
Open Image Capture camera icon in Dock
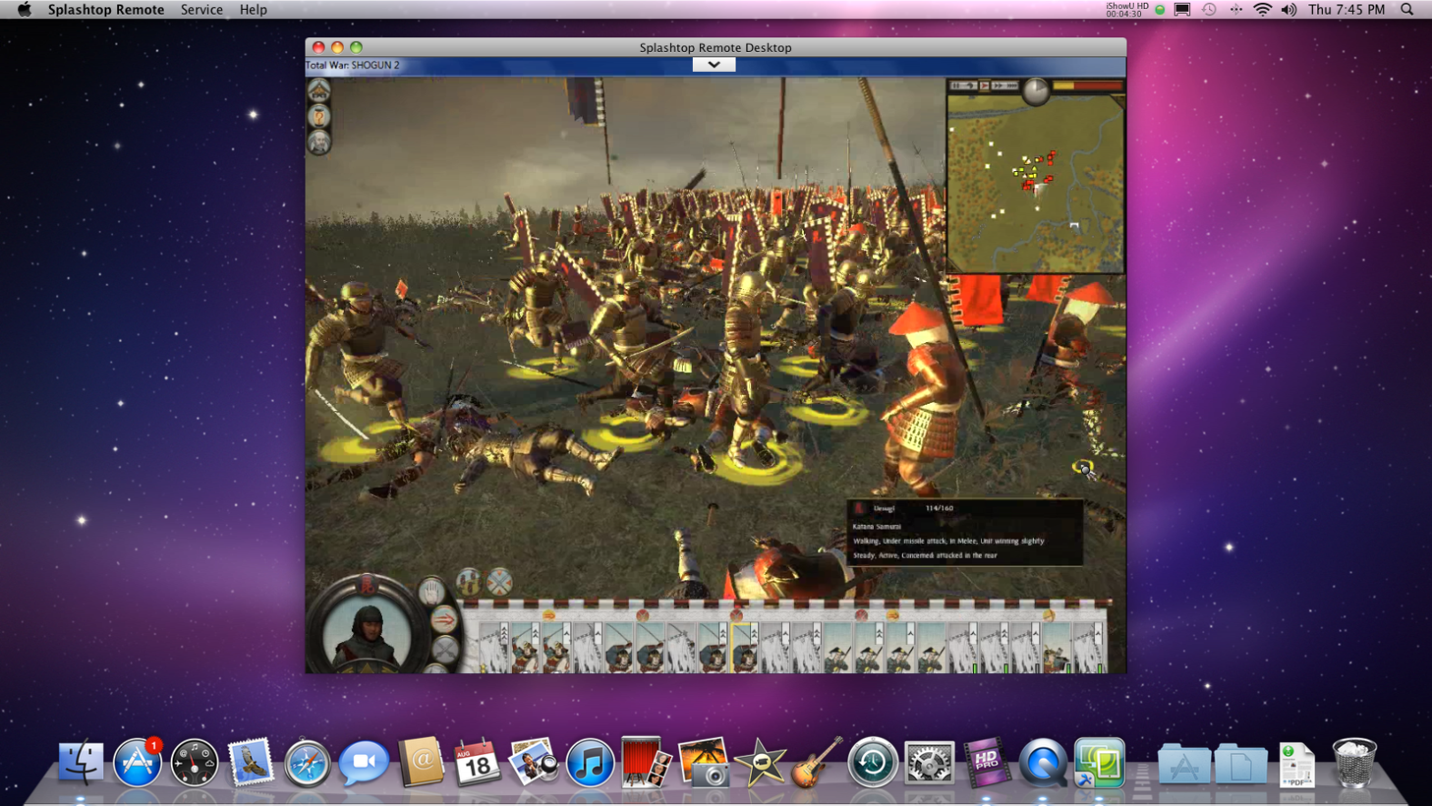[703, 761]
